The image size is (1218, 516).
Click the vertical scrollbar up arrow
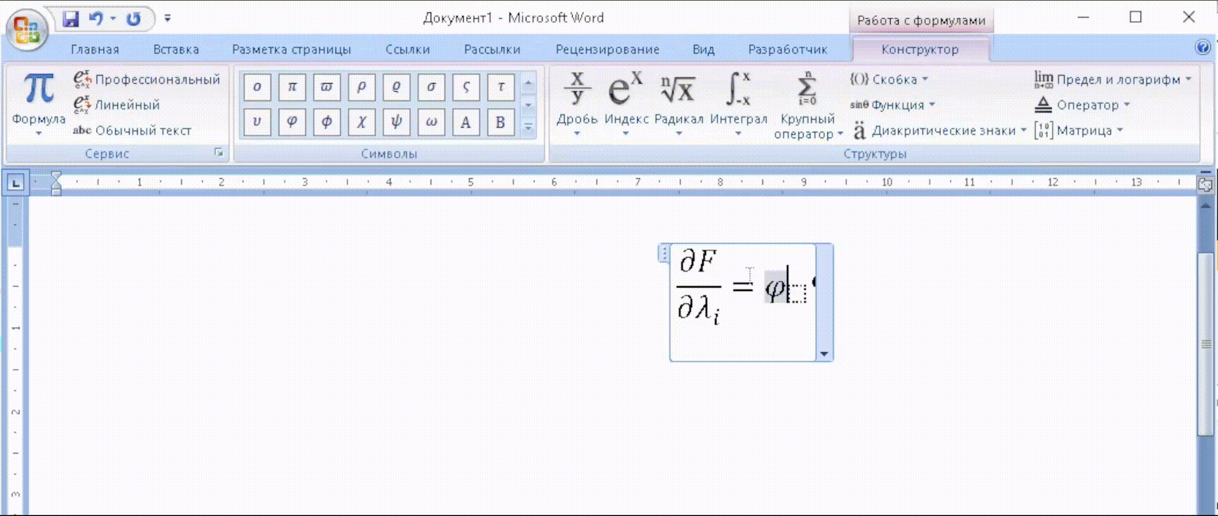1205,206
